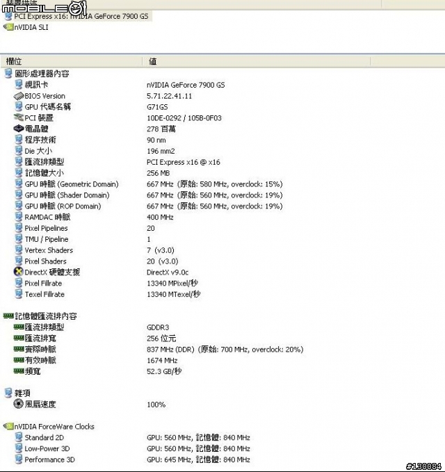445x472 pixels.
Task: Click the memory icon beside 匯流排寬
Action: pos(19,338)
